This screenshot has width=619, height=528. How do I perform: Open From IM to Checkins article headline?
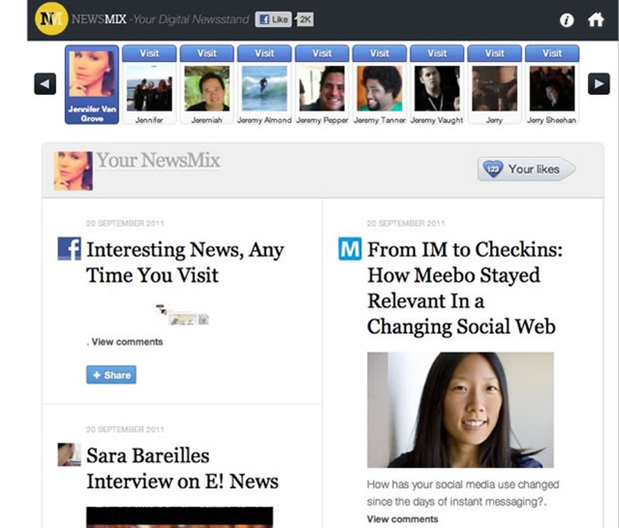click(465, 287)
